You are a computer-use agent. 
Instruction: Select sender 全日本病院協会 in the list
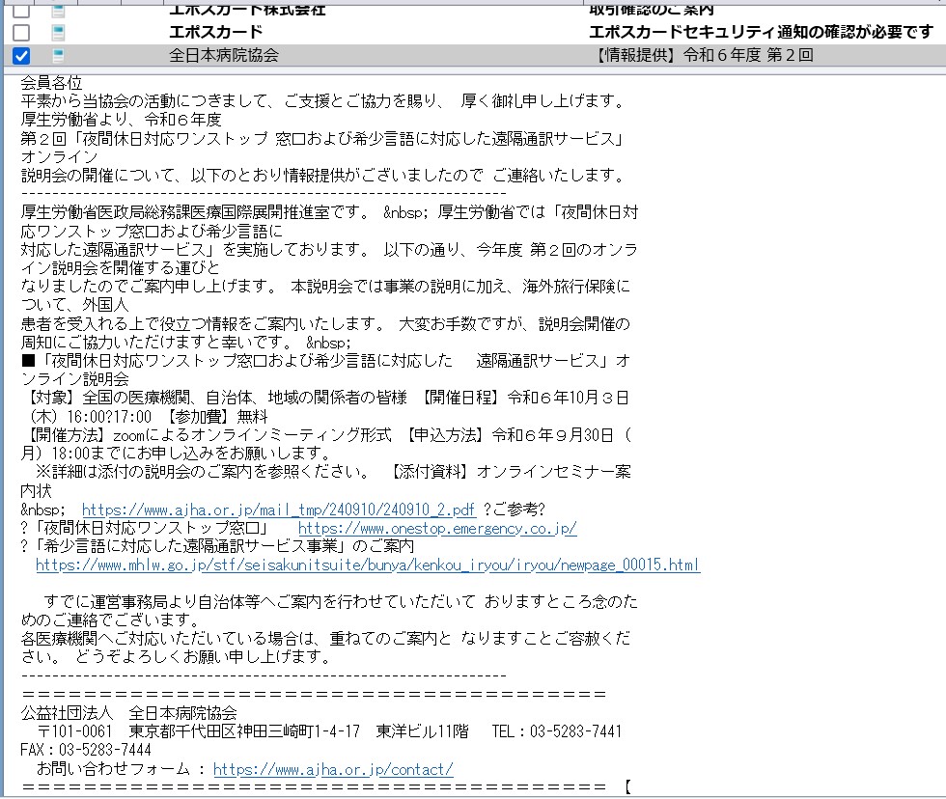tap(224, 55)
